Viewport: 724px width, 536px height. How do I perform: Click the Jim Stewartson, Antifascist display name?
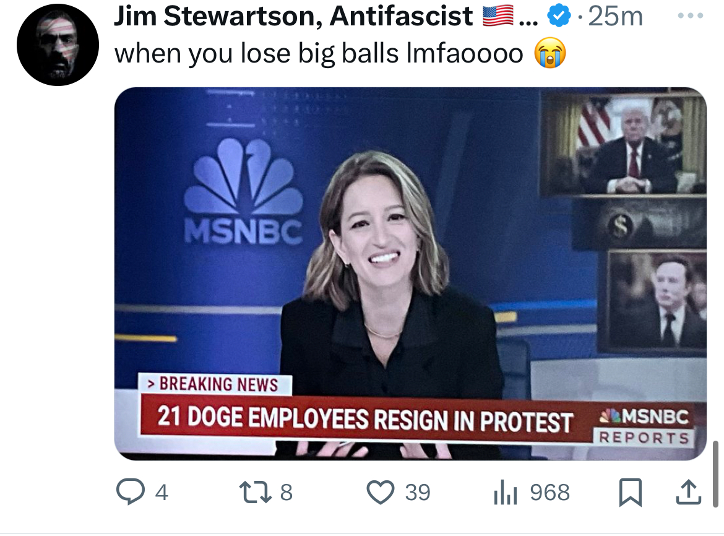[x=293, y=16]
